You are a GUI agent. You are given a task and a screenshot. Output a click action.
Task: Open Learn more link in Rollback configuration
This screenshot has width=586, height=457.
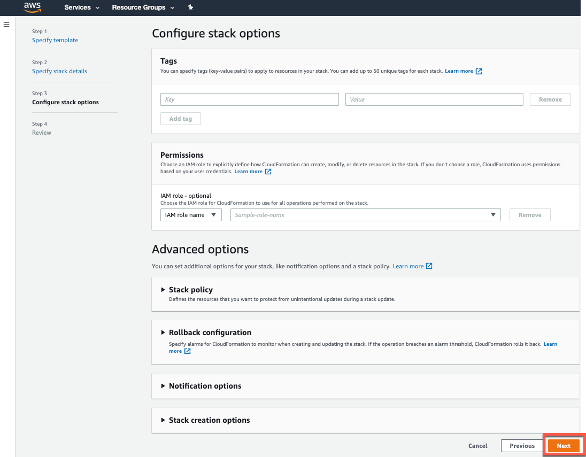coord(550,344)
